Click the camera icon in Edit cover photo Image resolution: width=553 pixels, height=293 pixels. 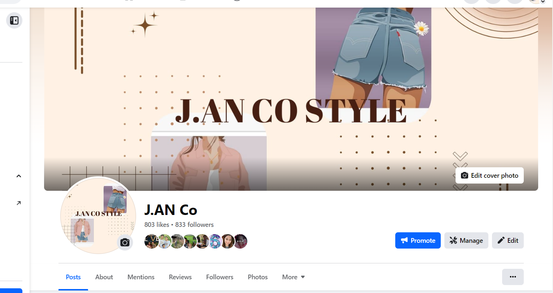coord(465,176)
